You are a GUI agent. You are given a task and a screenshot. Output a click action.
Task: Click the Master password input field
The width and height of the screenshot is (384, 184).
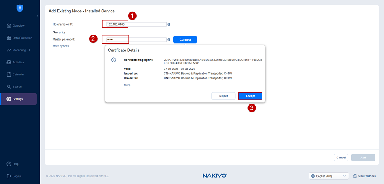136,39
